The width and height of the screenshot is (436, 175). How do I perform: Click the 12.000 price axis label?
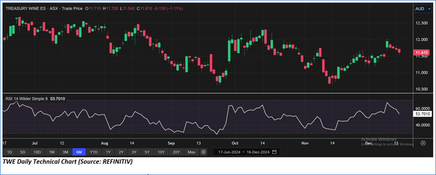pos(421,39)
